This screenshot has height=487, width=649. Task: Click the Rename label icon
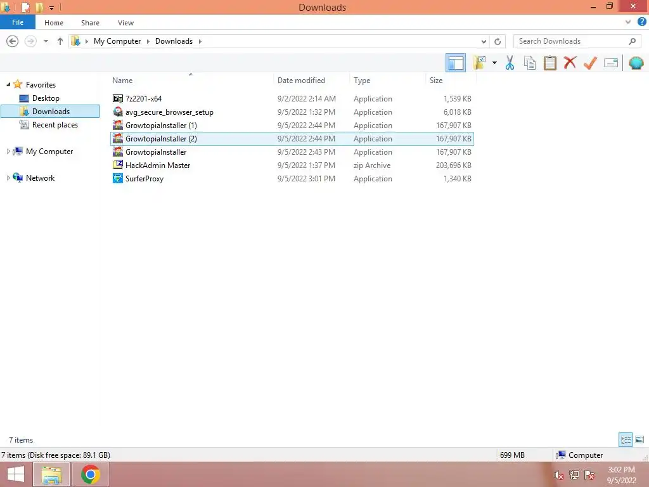tap(611, 63)
